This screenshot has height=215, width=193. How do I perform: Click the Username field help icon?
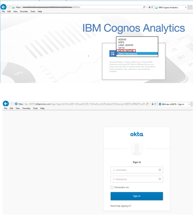[160, 170]
